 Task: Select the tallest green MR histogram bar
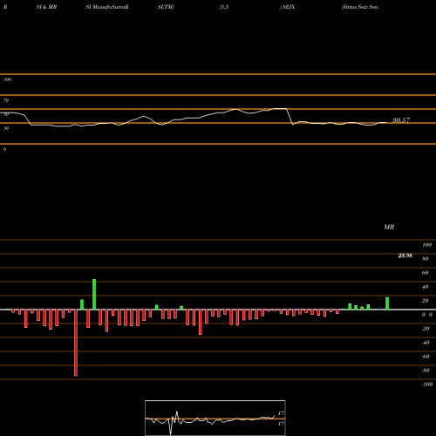(x=94, y=294)
